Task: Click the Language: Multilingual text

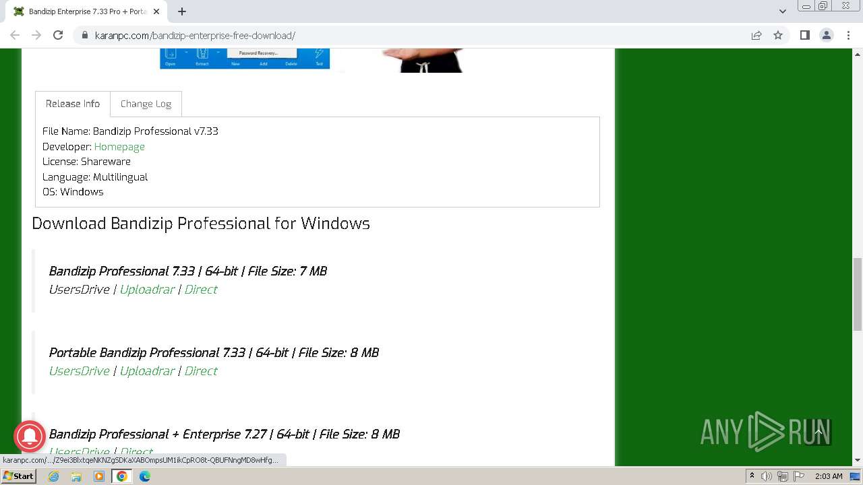Action: tap(95, 177)
